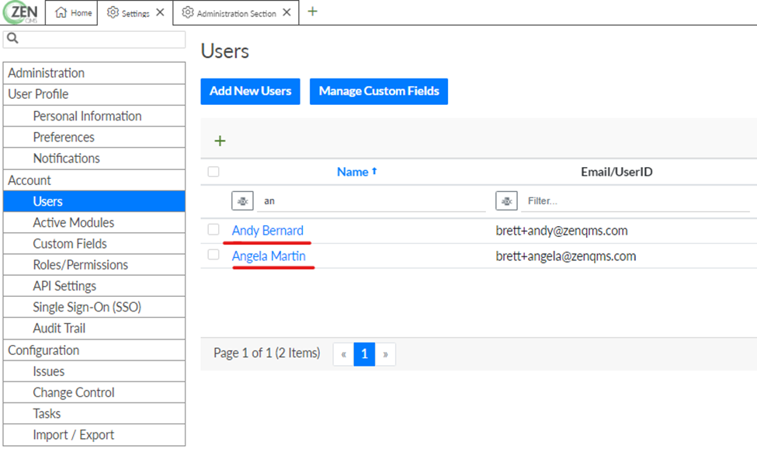Open Tasks in sidebar

coord(94,414)
